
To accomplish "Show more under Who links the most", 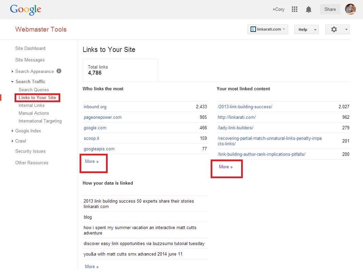I will tap(91, 162).
